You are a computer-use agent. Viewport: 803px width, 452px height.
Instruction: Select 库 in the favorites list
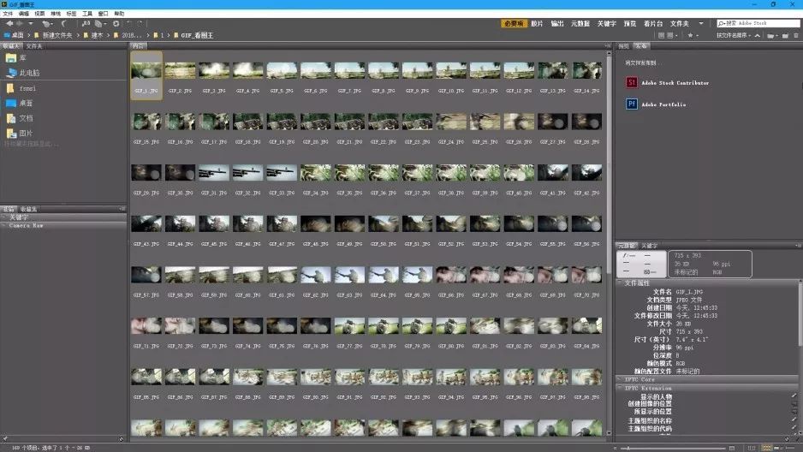coord(23,58)
